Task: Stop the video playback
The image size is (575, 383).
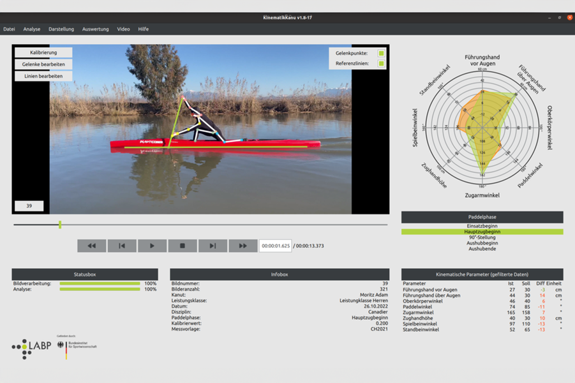Action: pyautogui.click(x=183, y=246)
